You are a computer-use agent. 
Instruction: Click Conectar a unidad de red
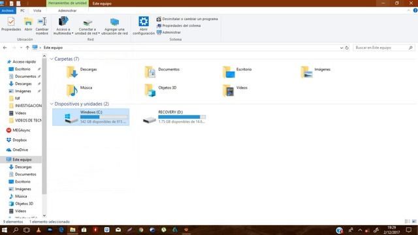[x=87, y=26]
